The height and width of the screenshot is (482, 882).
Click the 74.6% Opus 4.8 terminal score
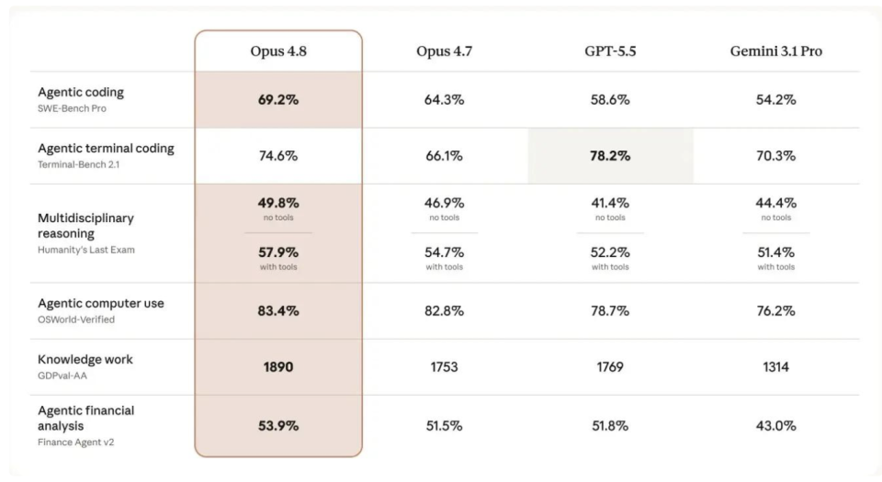tap(278, 156)
